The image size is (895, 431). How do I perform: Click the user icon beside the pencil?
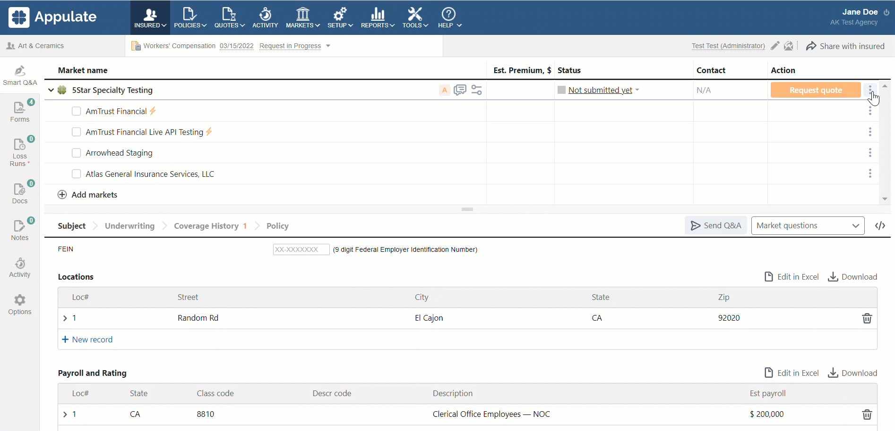[x=789, y=46]
